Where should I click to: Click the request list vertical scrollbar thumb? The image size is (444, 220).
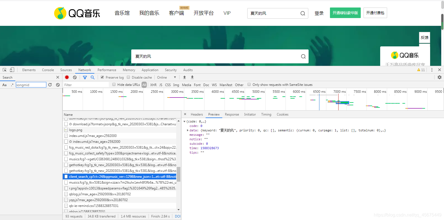click(x=179, y=174)
